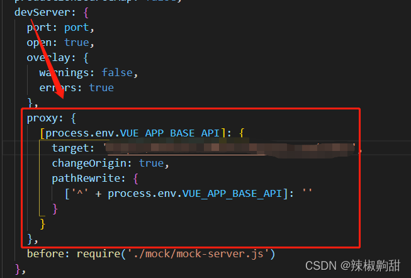Select the false value after warnings
The width and height of the screenshot is (411, 278).
[x=117, y=72]
